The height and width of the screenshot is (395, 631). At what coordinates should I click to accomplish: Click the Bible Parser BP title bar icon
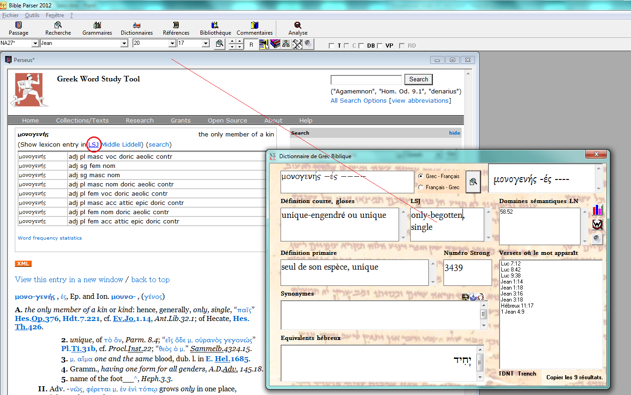4,5
